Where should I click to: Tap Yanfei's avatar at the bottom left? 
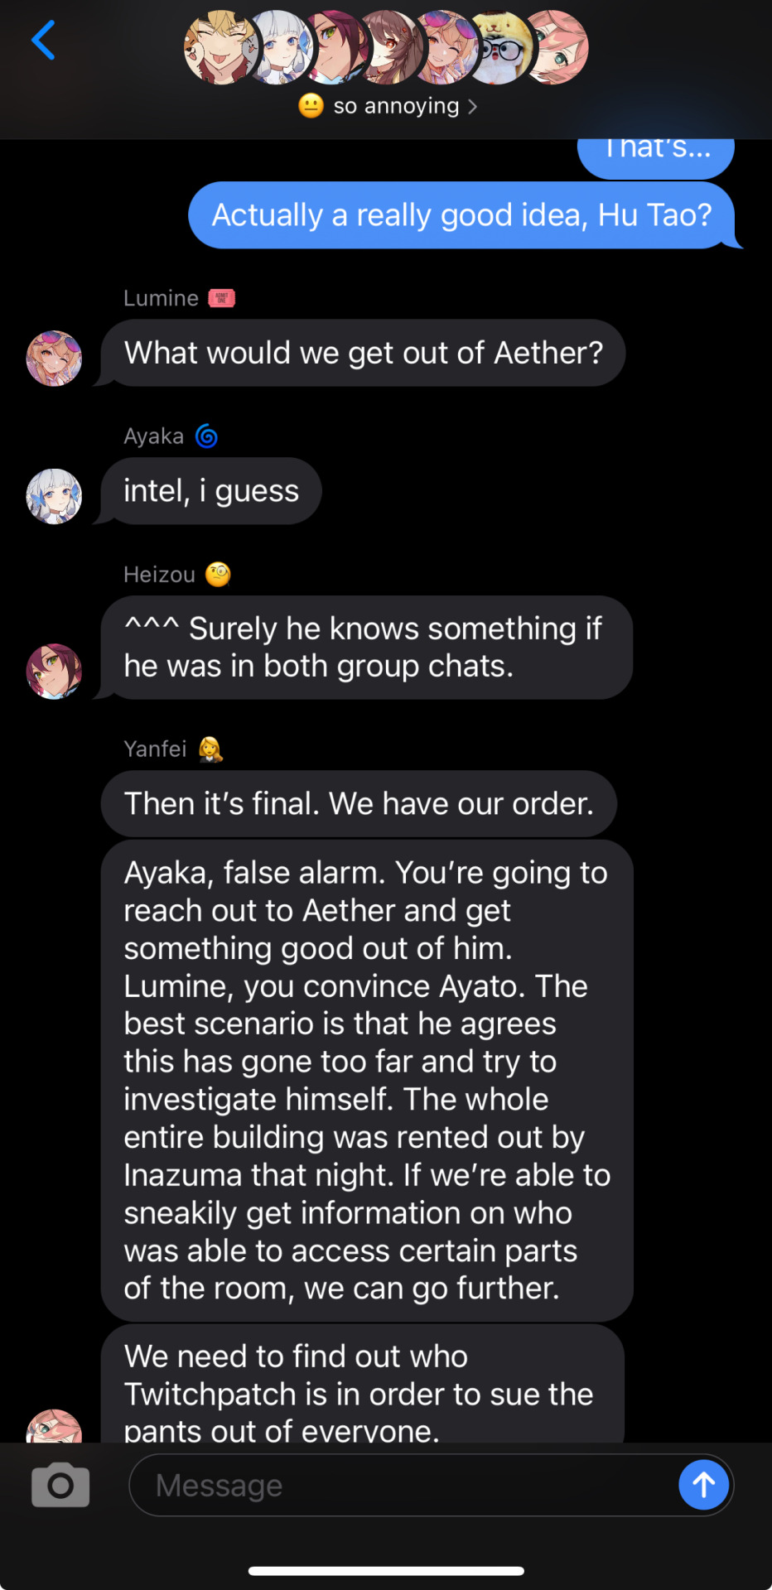click(x=55, y=1426)
